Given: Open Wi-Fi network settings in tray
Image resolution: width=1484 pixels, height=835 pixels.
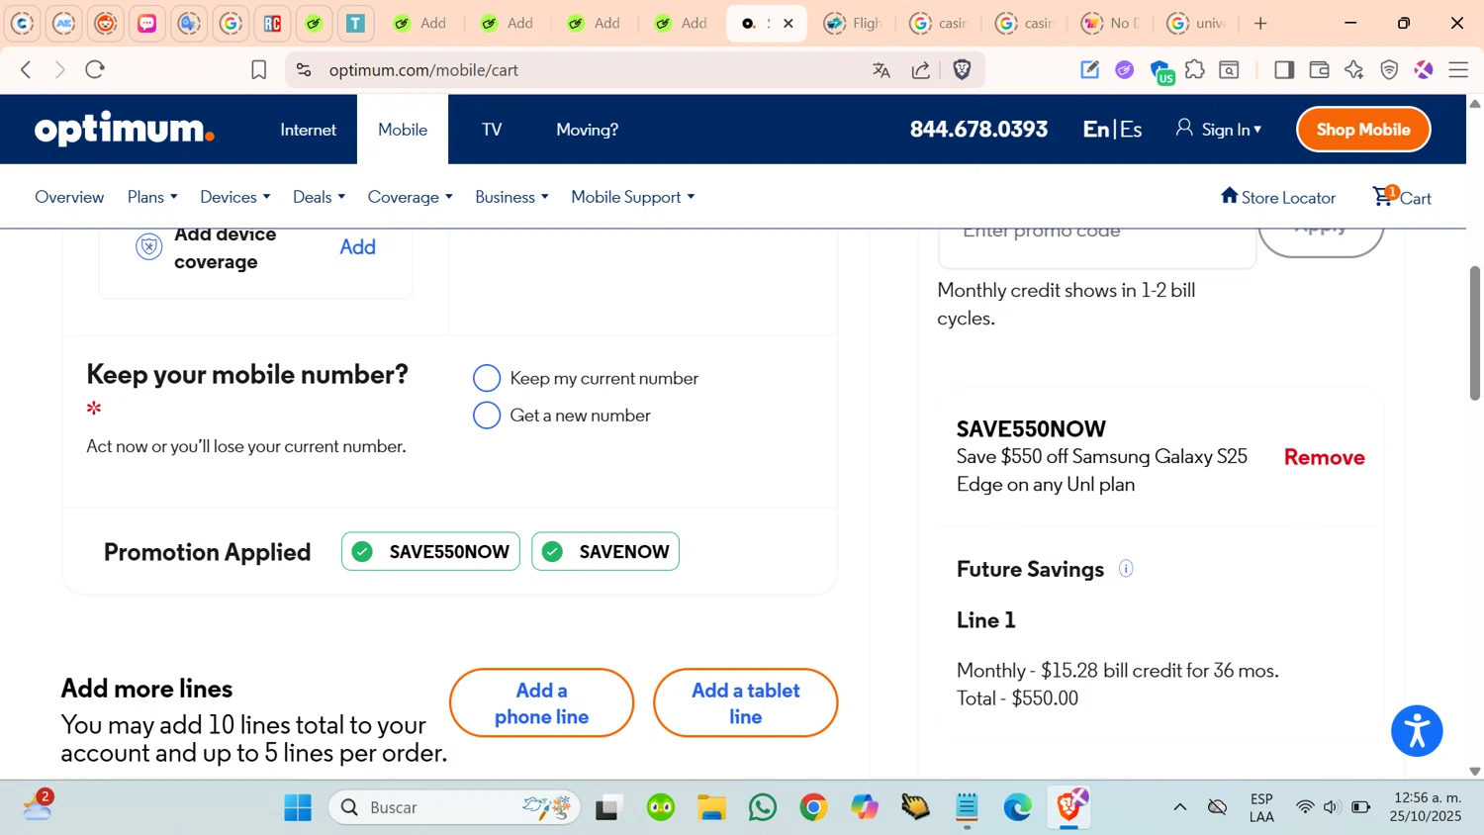Looking at the screenshot, I should pos(1305,807).
